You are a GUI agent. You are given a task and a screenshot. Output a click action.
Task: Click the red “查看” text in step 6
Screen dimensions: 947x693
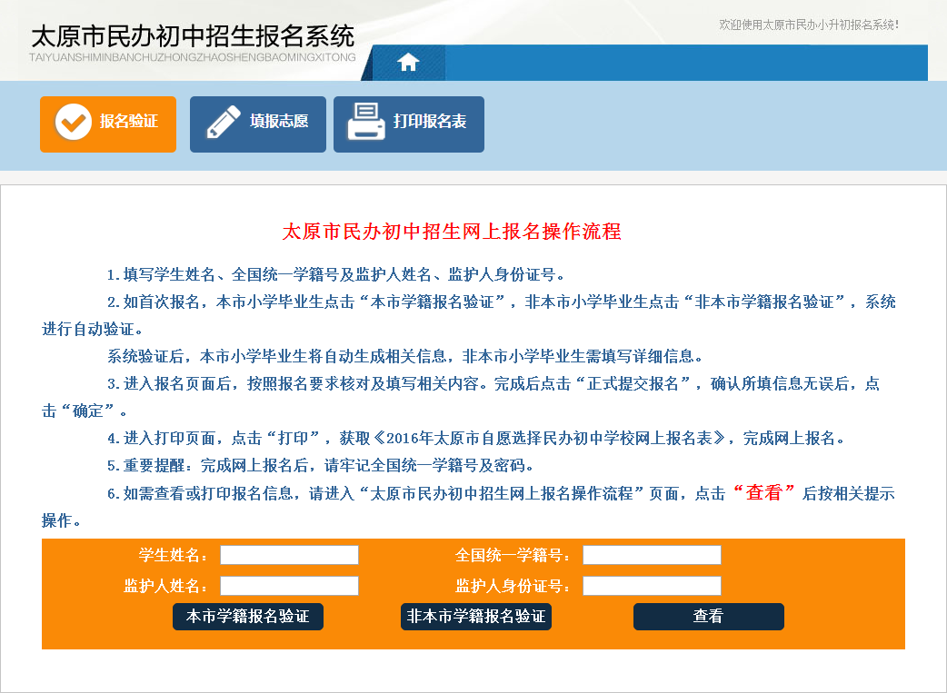[763, 493]
